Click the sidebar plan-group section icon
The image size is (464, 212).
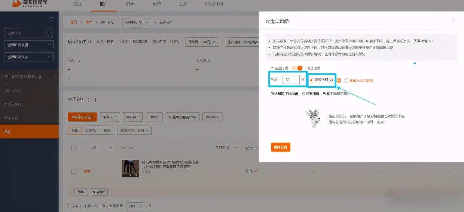point(6,77)
